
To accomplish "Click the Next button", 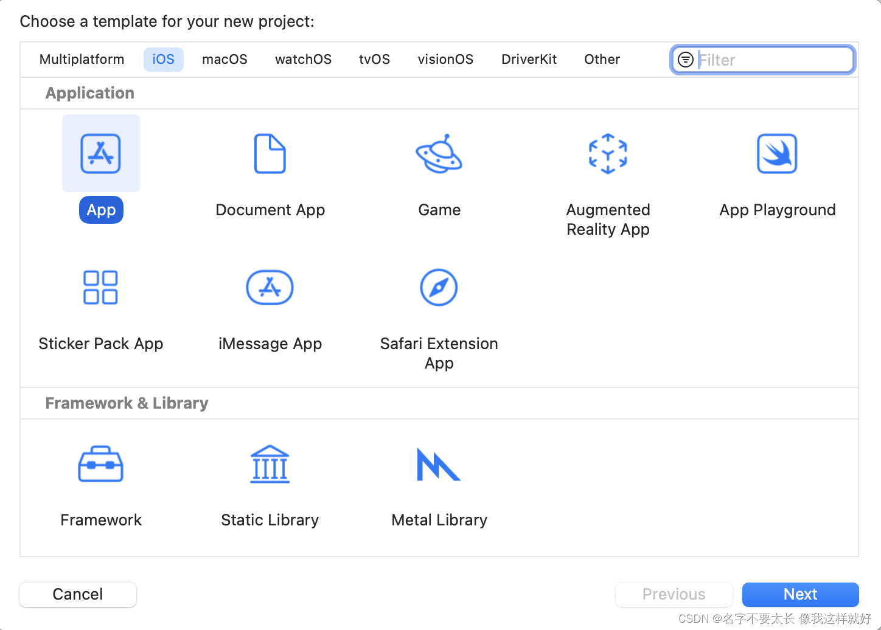I will tap(800, 594).
